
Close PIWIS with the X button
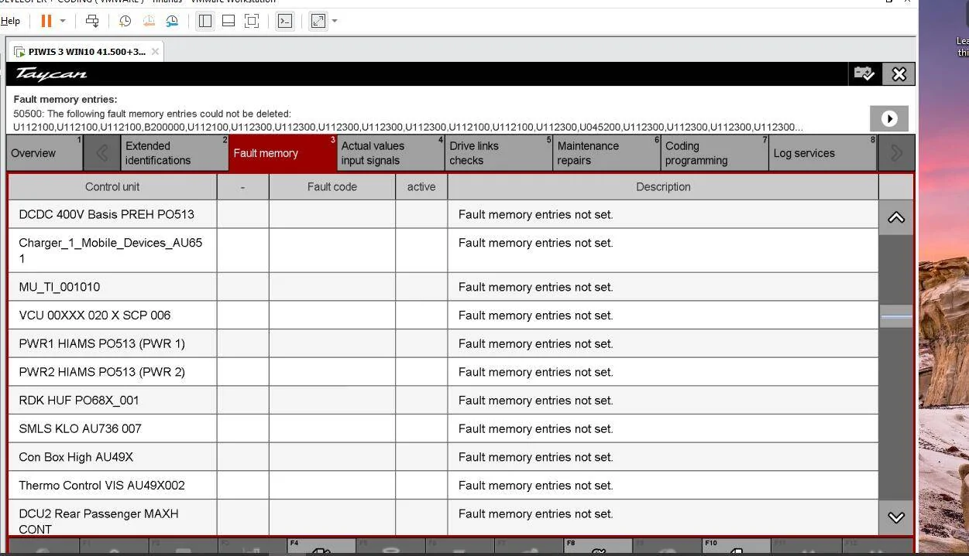tap(899, 74)
